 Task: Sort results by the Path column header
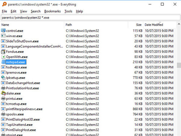[96, 25]
